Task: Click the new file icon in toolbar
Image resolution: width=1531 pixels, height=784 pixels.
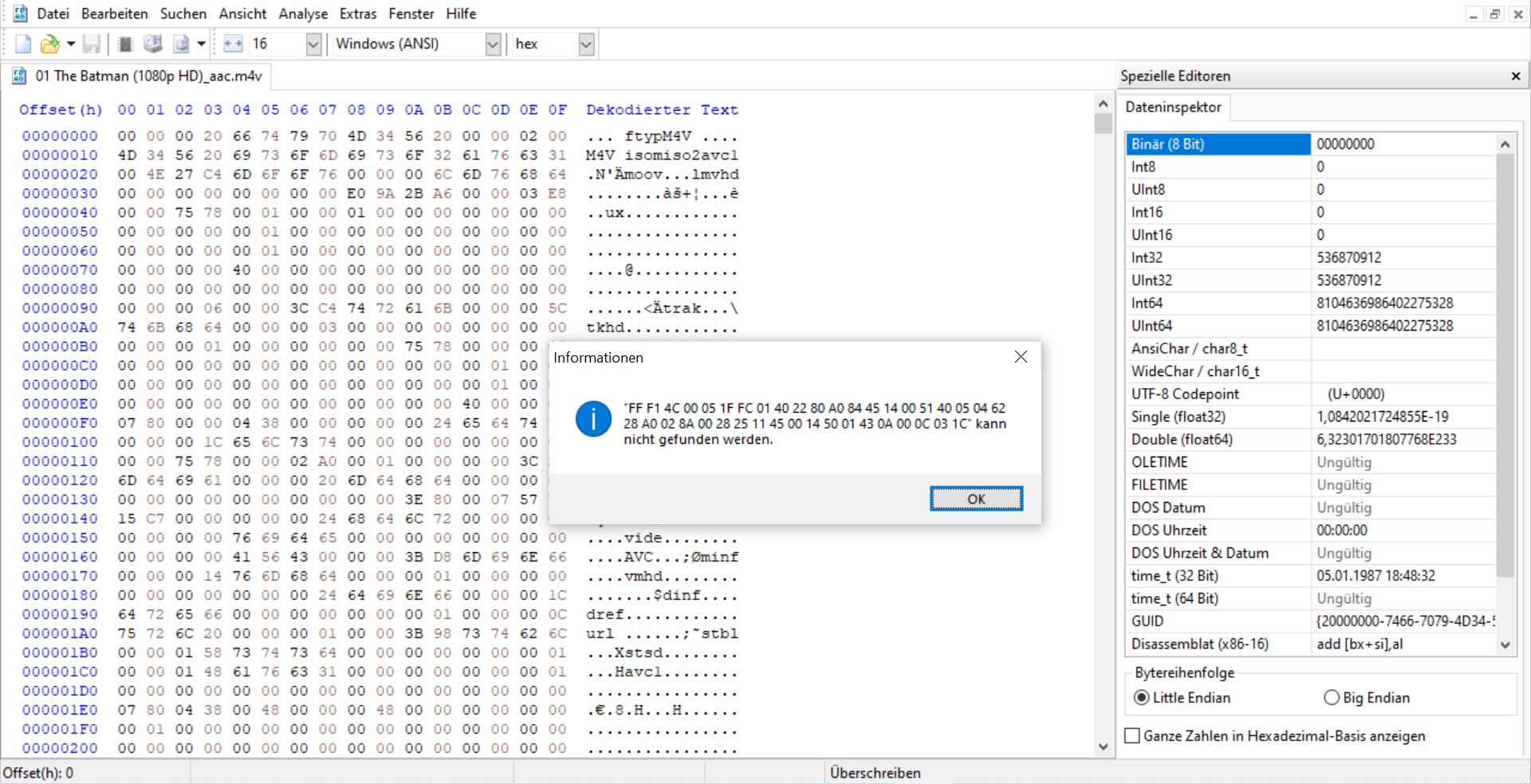Action: (x=23, y=44)
